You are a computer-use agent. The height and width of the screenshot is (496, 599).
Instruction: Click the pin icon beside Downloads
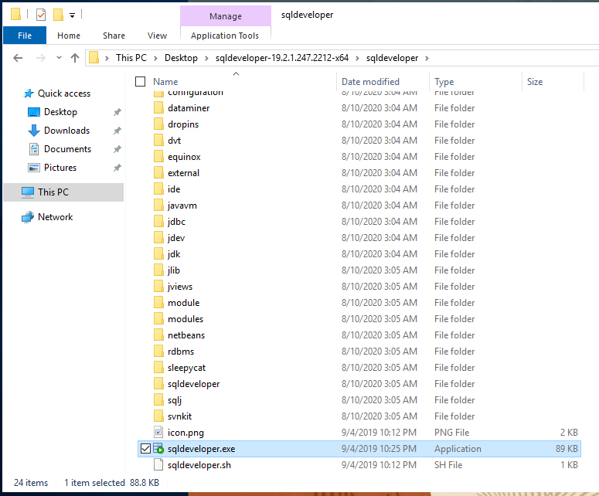click(117, 131)
